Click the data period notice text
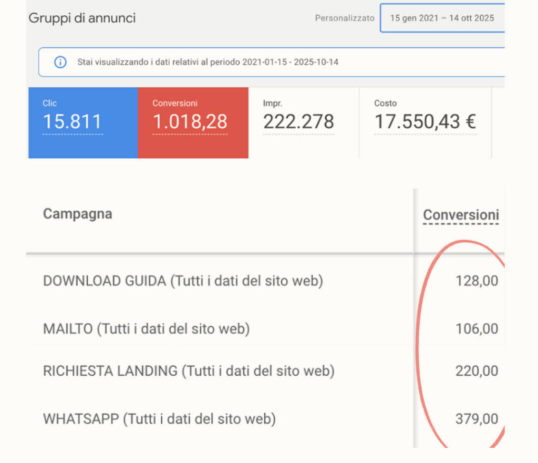 pos(208,62)
